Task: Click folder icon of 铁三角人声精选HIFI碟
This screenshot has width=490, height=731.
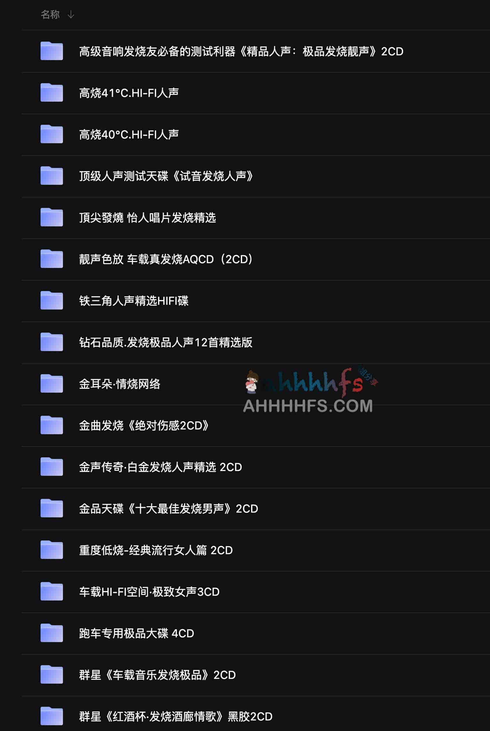Action: click(x=51, y=300)
